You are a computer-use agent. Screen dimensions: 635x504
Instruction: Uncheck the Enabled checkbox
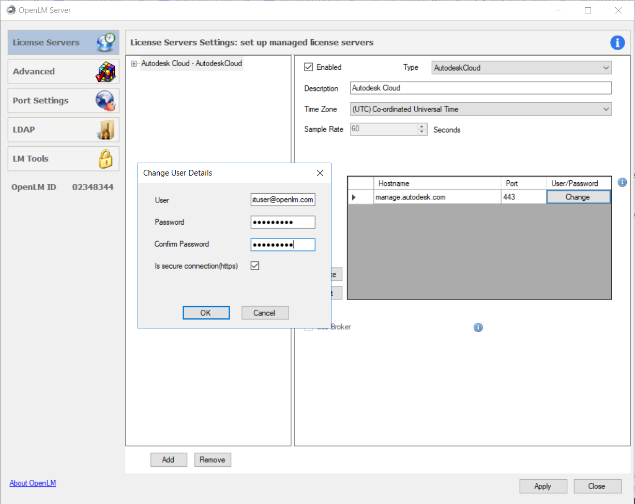(x=309, y=67)
